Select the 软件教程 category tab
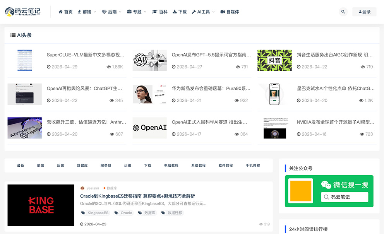Image resolution: width=384 pixels, height=234 pixels. point(226,166)
